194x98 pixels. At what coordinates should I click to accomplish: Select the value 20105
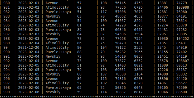pyautogui.click(x=163, y=88)
